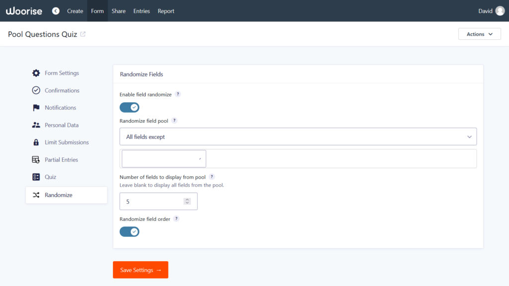
Task: Open the Actions dropdown menu
Action: coord(479,34)
